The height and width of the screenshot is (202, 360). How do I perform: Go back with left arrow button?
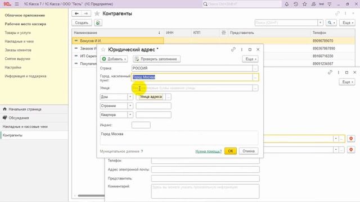[76, 13]
